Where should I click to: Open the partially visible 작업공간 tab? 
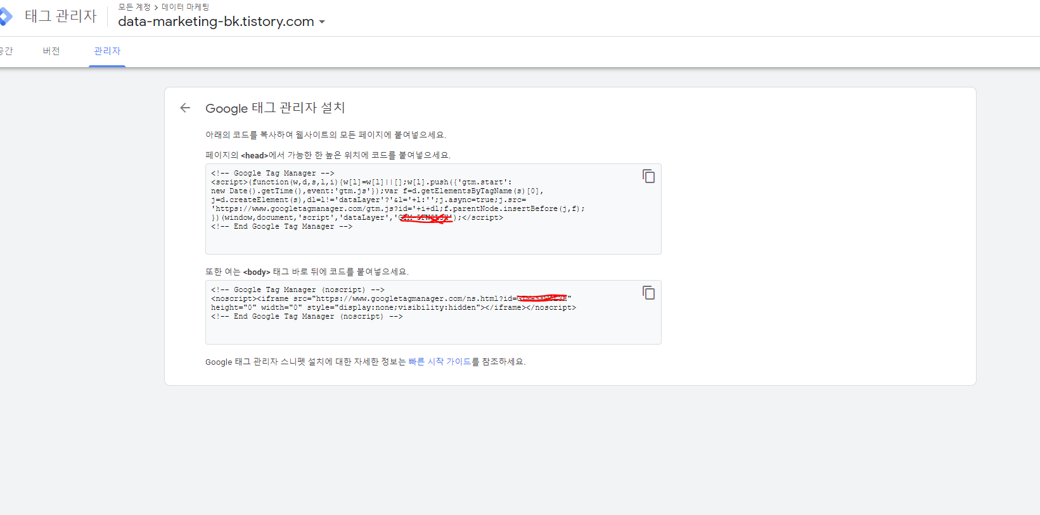[6, 51]
